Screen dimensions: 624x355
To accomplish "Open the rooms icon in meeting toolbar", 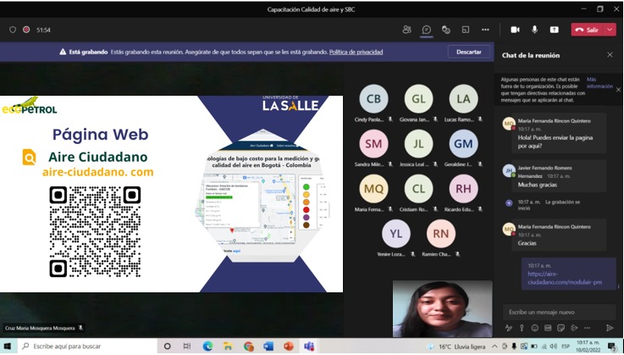I will 465,30.
